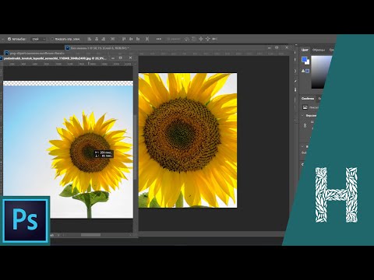374x280 pixels.
Task: Click the align bottom edges icon
Action: click(x=138, y=39)
